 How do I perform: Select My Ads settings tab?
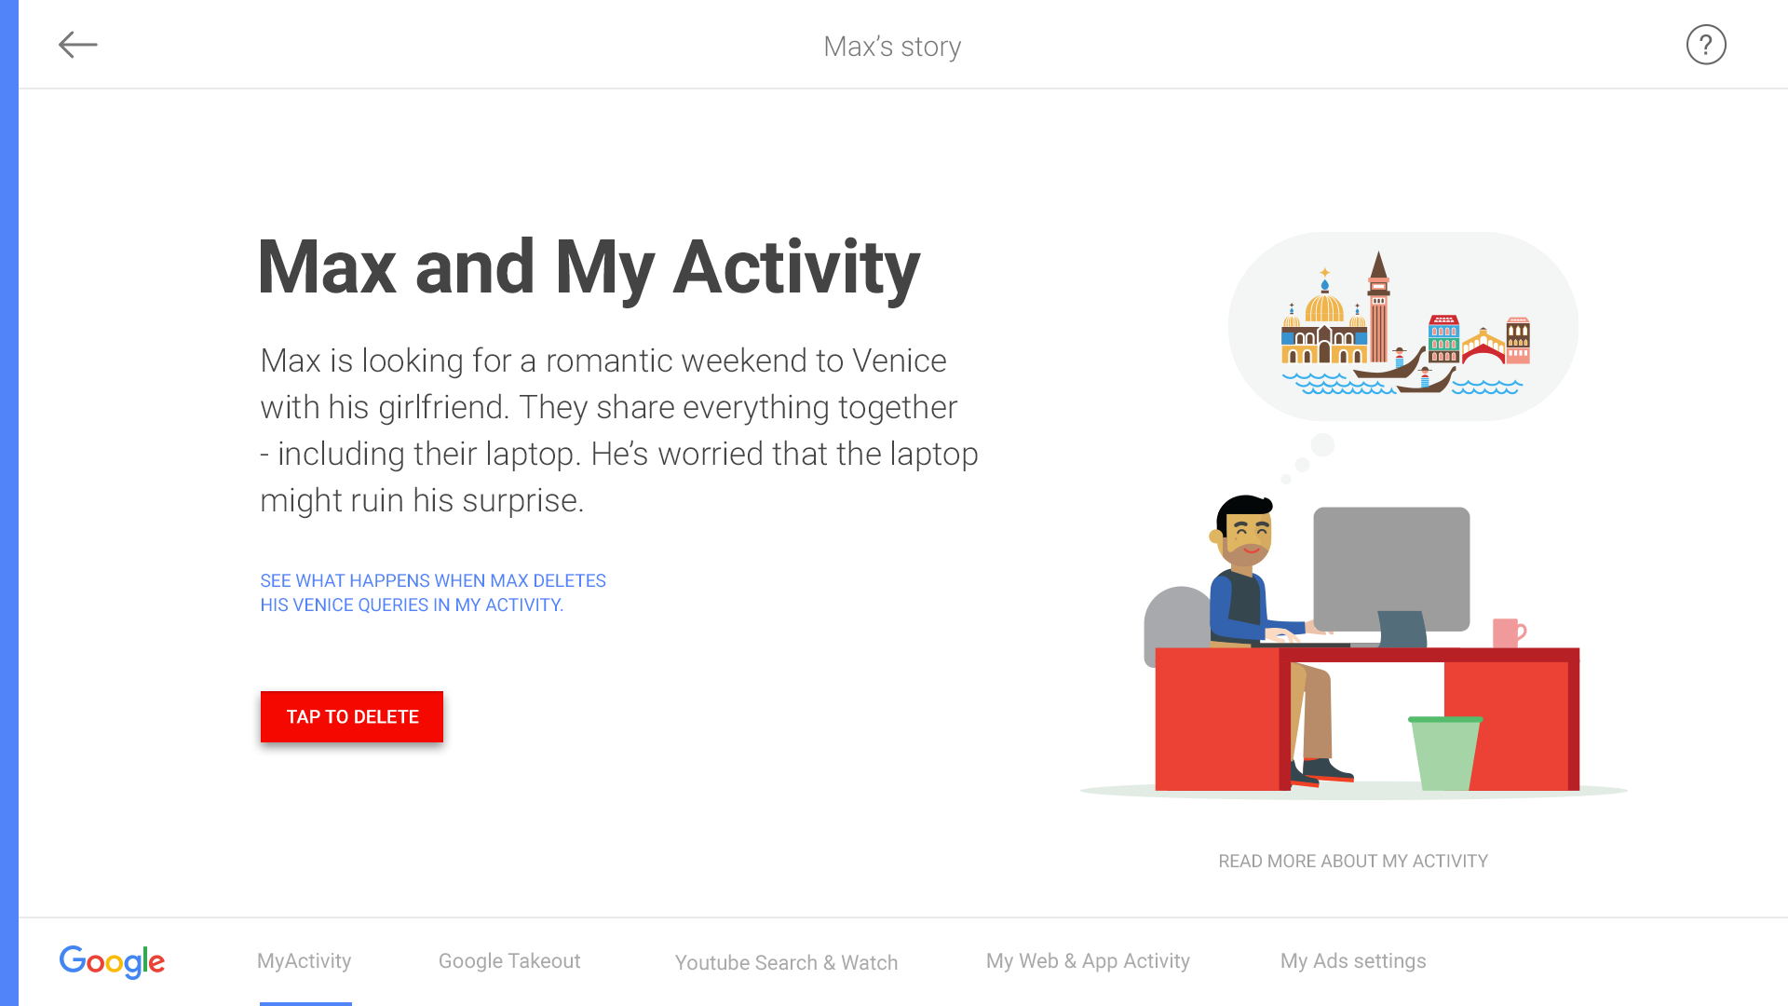tap(1353, 961)
